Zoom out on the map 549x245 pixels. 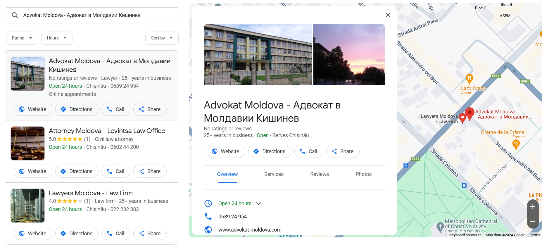coord(533,221)
